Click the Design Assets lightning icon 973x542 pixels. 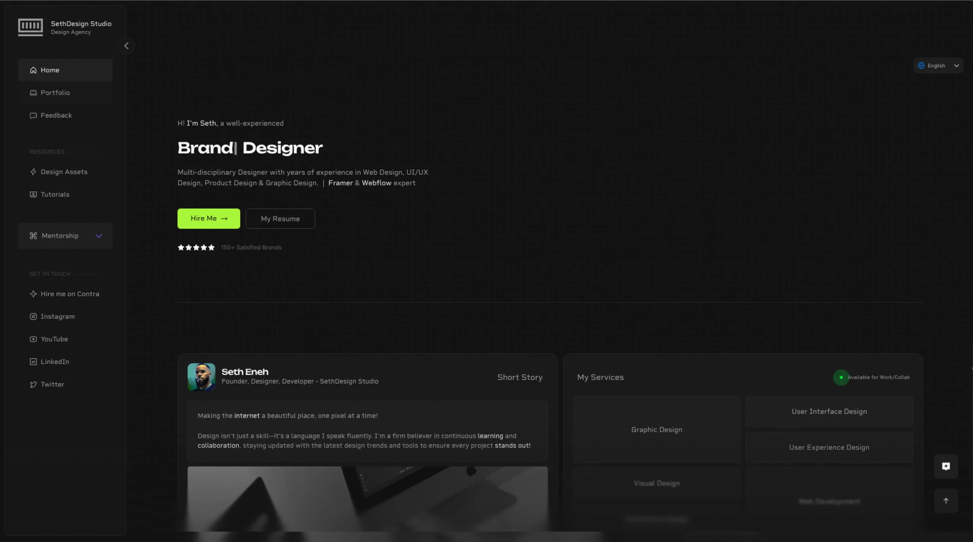point(33,172)
